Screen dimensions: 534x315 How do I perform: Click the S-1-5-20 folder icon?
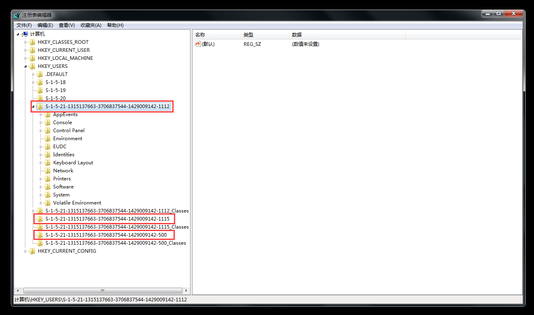tap(40, 98)
